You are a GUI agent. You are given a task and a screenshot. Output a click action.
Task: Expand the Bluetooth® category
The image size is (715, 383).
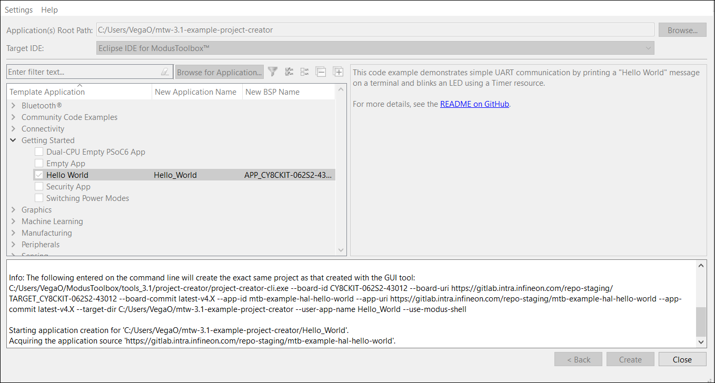pyautogui.click(x=13, y=105)
